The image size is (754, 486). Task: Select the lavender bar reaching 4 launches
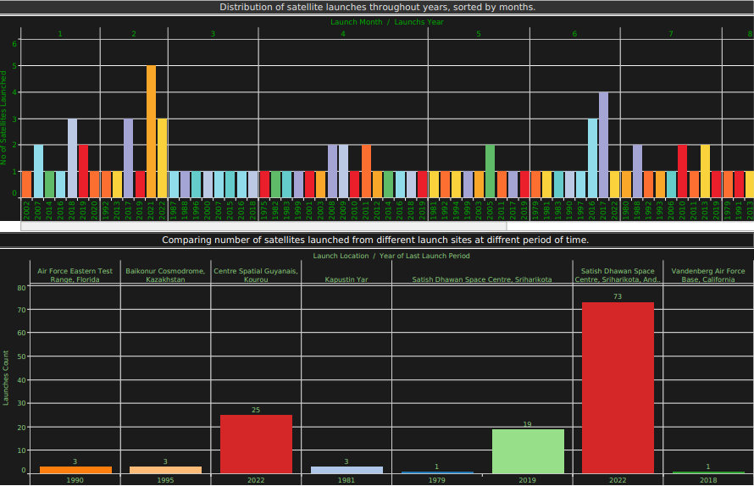[603, 144]
